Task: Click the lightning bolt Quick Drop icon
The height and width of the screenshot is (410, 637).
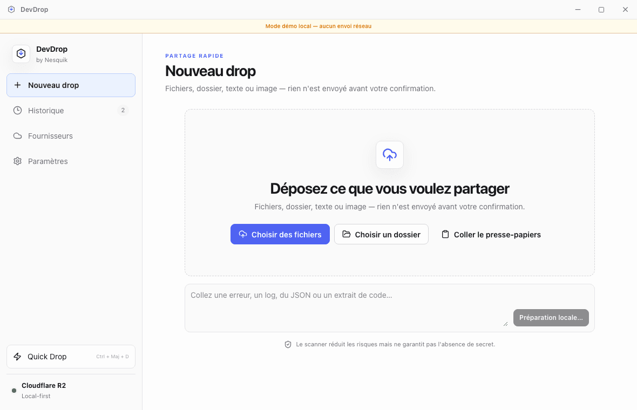Action: pyautogui.click(x=17, y=357)
